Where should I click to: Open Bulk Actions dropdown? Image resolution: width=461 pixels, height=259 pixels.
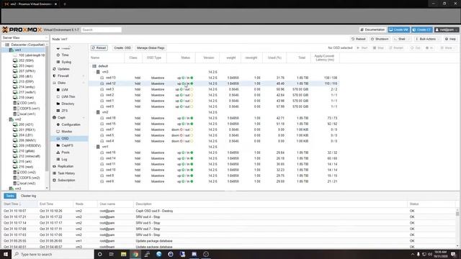(x=427, y=39)
